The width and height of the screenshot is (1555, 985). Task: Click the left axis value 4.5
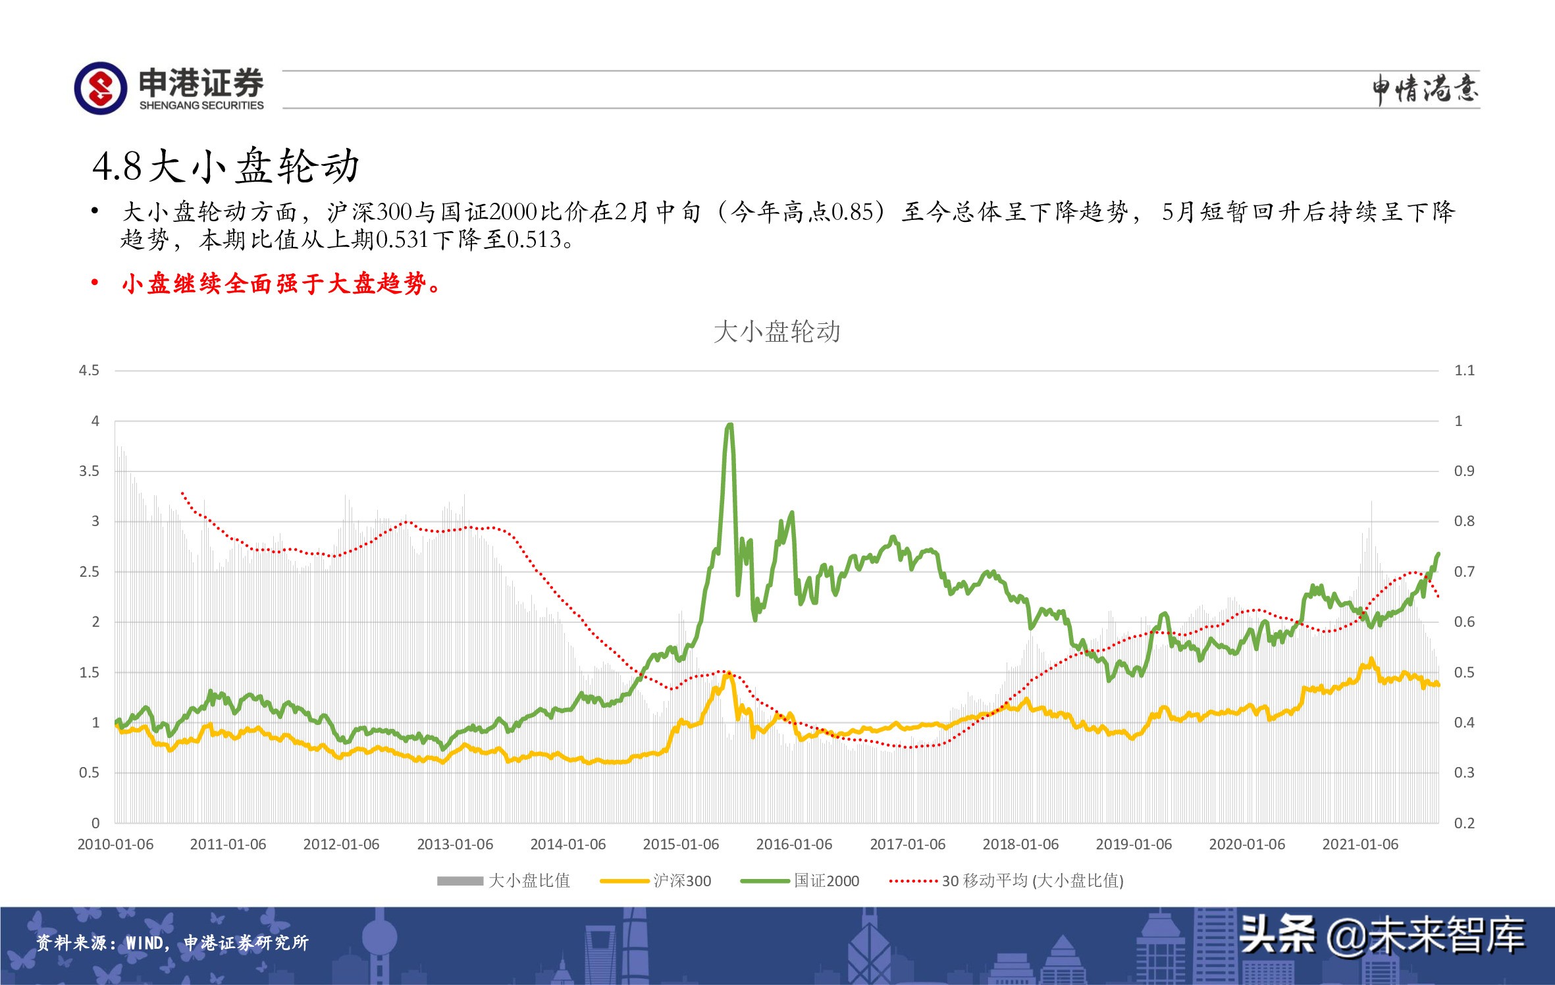tap(89, 371)
